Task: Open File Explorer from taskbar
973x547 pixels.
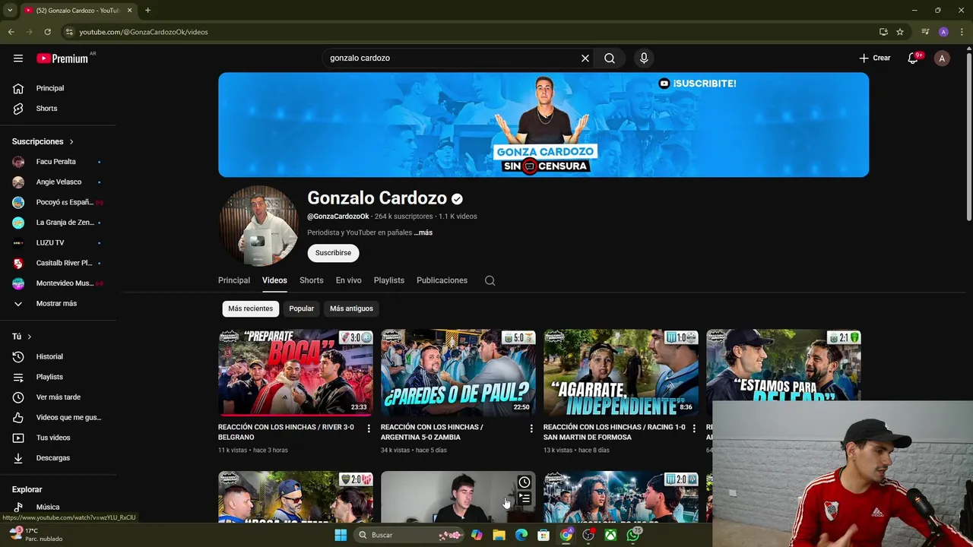Action: [499, 535]
